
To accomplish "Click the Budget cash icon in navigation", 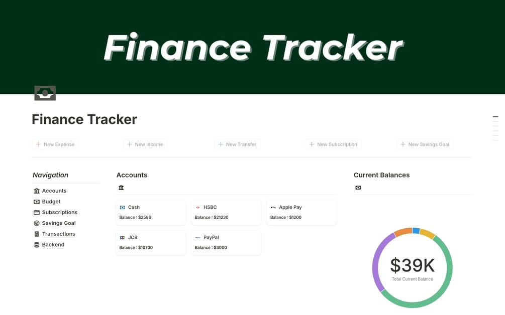I will (37, 202).
